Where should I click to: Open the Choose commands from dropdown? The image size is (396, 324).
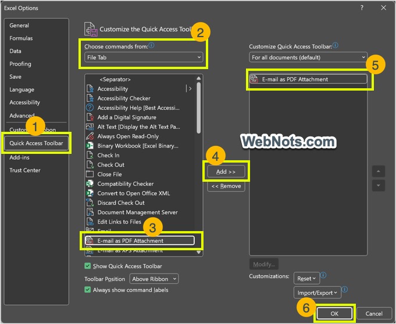click(x=143, y=57)
